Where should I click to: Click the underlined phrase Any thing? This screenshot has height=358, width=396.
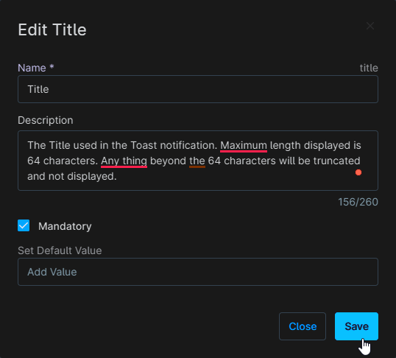coord(124,161)
